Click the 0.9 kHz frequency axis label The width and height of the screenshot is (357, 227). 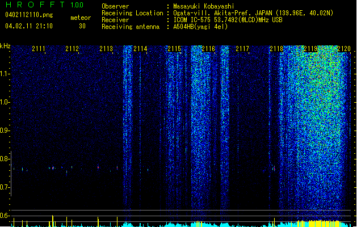[x=5, y=131]
